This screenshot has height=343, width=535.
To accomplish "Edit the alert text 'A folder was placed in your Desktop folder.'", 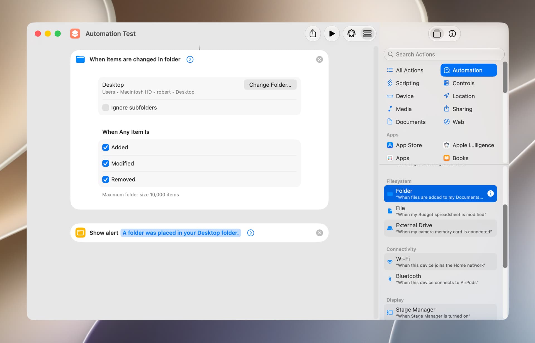I will [181, 233].
